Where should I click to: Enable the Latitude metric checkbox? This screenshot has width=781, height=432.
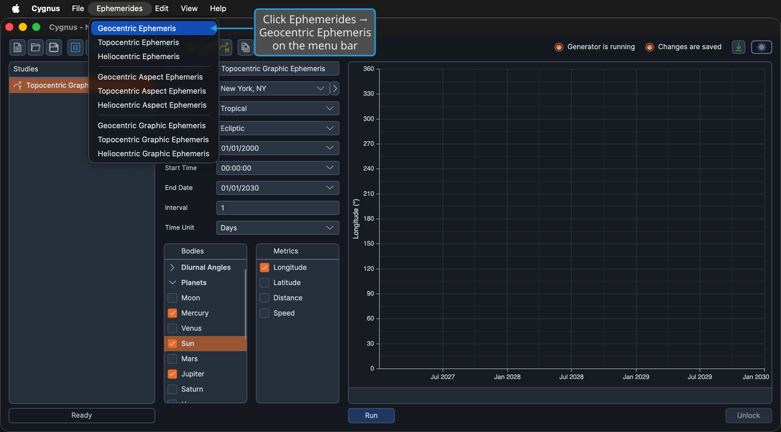pos(264,283)
